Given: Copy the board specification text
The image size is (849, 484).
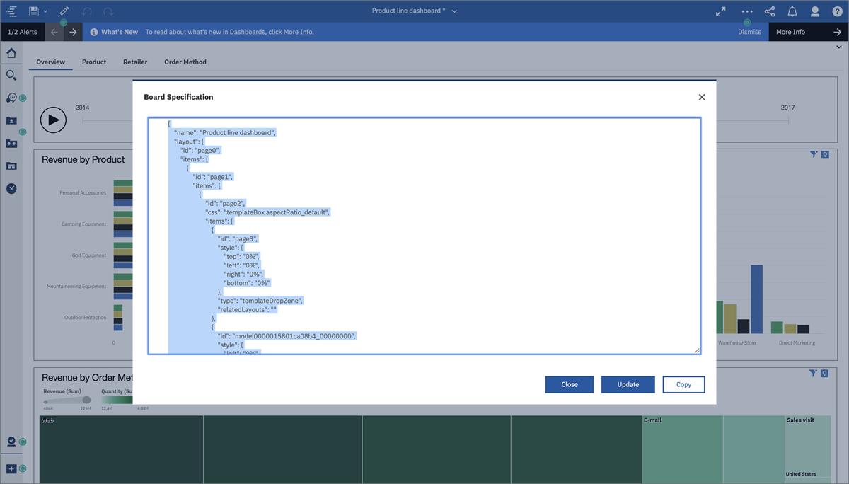Looking at the screenshot, I should coord(683,384).
